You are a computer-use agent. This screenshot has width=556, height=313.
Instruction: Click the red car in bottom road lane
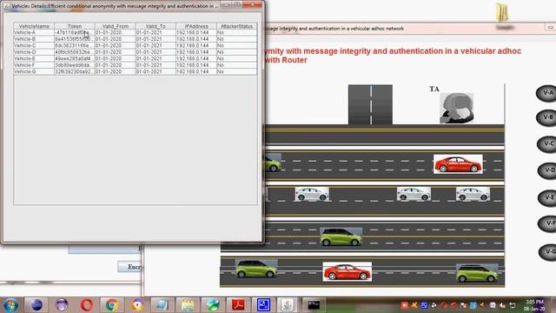click(347, 272)
